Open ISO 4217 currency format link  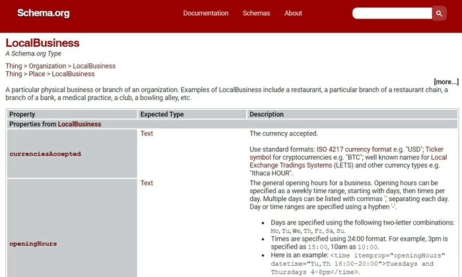354,149
